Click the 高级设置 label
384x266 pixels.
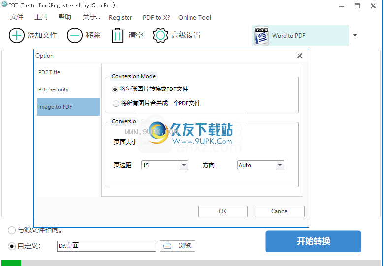(186, 35)
